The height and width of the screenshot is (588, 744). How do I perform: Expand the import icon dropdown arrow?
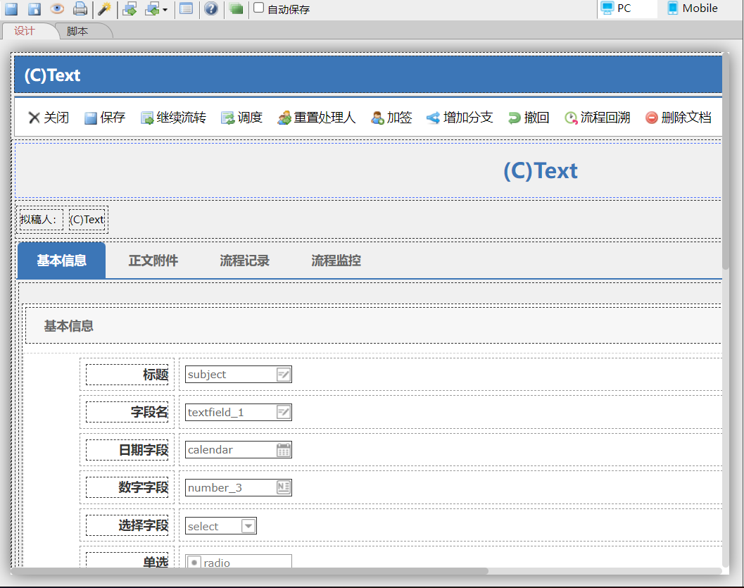163,8
